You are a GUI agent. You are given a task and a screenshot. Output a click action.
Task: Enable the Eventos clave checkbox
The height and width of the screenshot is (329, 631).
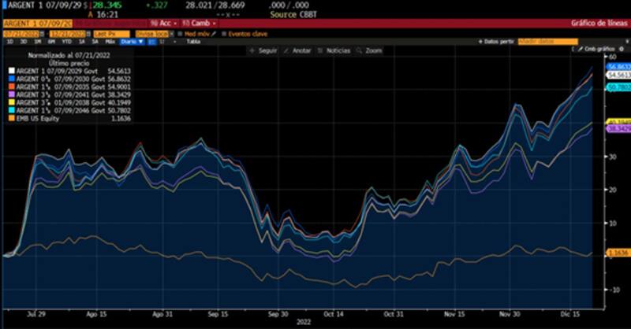[224, 34]
